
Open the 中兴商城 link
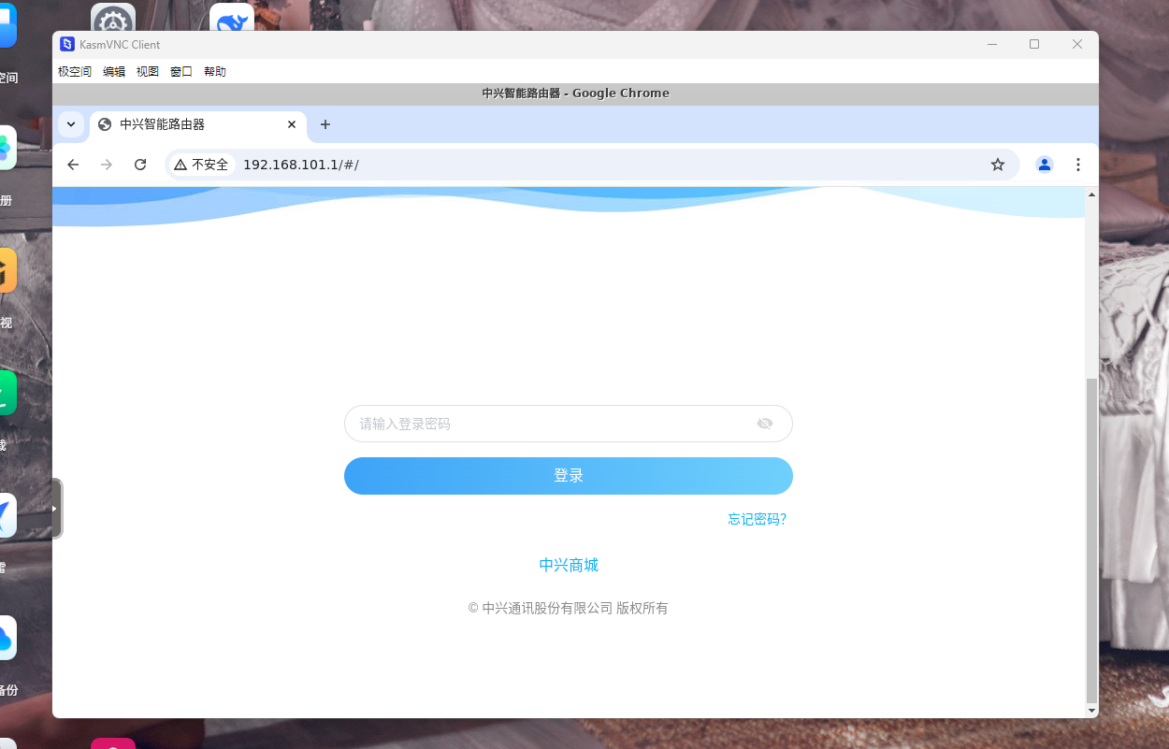pos(569,565)
